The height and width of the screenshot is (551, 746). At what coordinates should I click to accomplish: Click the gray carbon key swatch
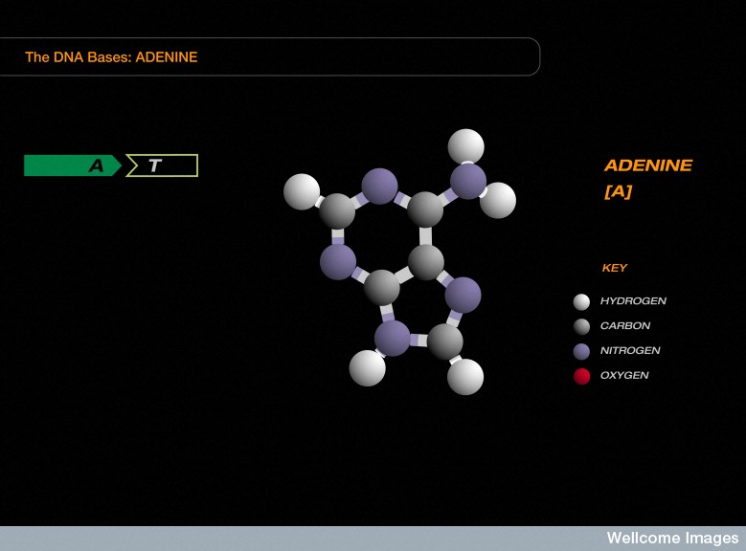[581, 326]
